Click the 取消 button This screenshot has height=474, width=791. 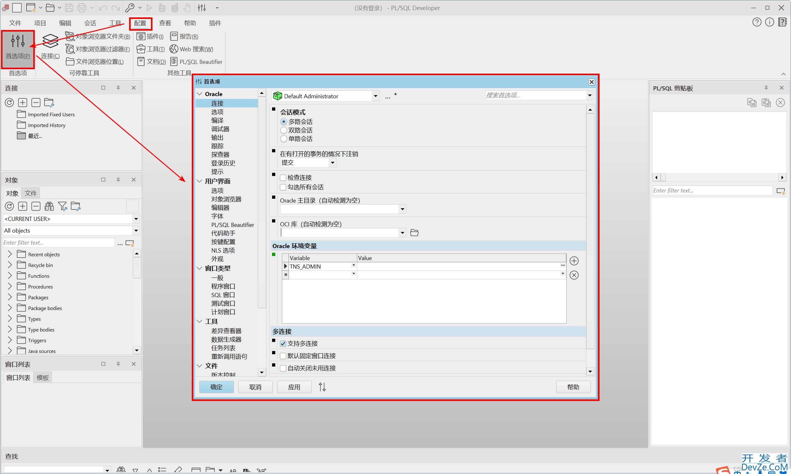tap(255, 387)
